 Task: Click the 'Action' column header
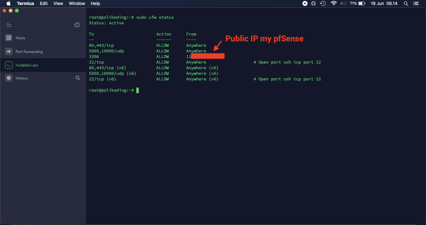pyautogui.click(x=164, y=34)
